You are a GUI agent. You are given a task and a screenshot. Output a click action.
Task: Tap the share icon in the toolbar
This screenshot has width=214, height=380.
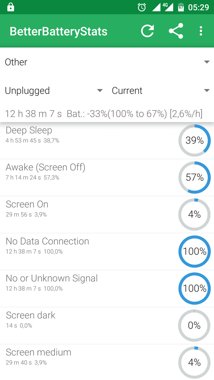coord(176,31)
